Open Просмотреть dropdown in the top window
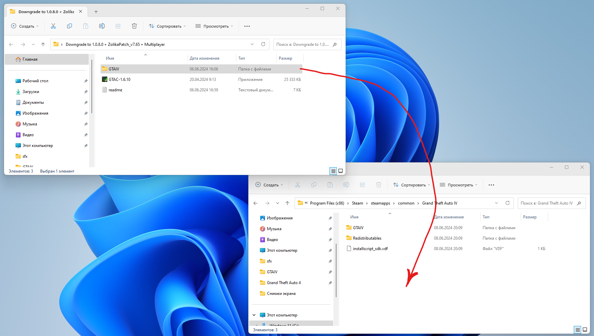594x336 pixels. [x=214, y=26]
